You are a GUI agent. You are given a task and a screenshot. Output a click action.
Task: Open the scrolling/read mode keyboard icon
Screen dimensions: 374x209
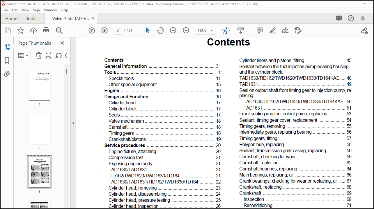(x=240, y=30)
